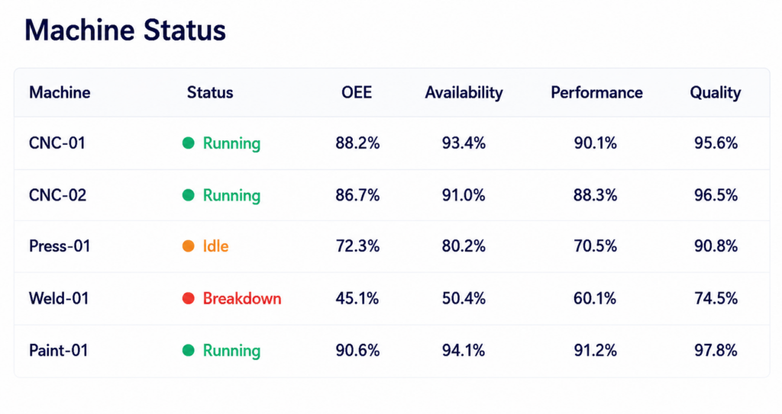Image resolution: width=782 pixels, height=414 pixels.
Task: Click the Performance column header
Action: 596,93
